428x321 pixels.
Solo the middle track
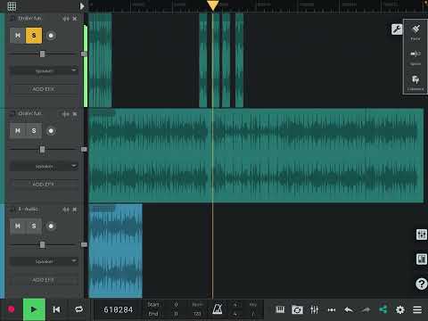[x=34, y=131]
